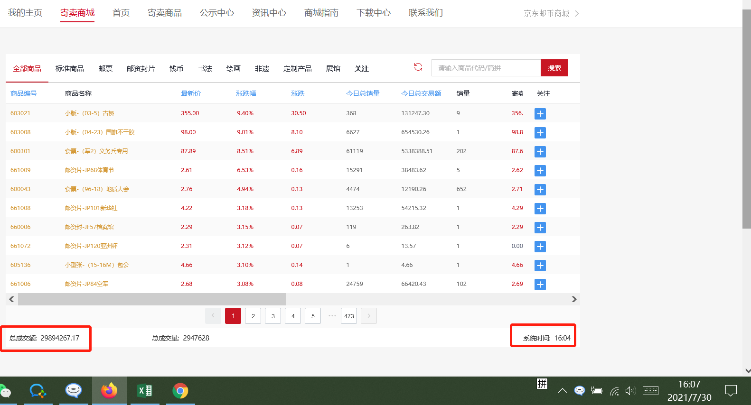Switch to the 书法 tab
The image size is (751, 405).
(205, 69)
